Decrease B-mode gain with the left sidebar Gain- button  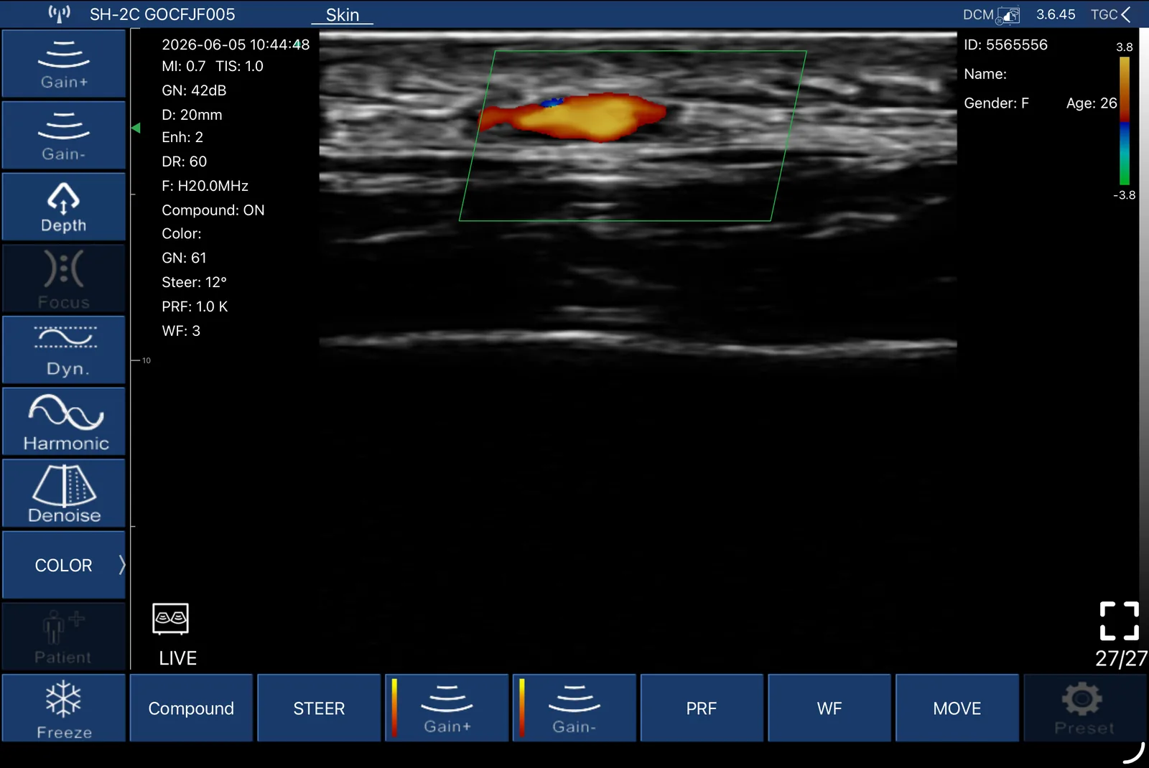pyautogui.click(x=64, y=135)
